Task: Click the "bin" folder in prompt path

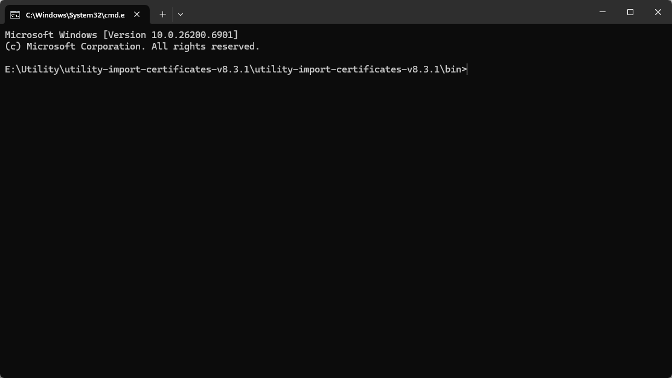Action: click(453, 69)
